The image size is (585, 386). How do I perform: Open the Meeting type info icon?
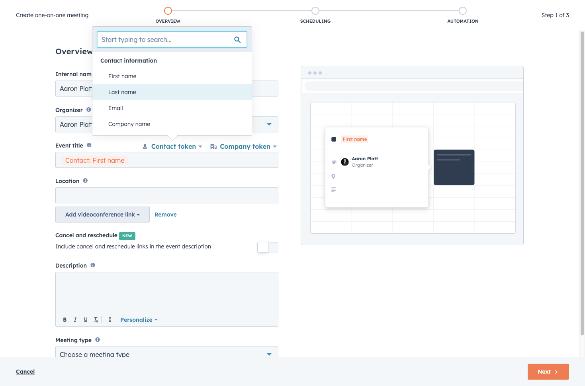[x=98, y=340]
